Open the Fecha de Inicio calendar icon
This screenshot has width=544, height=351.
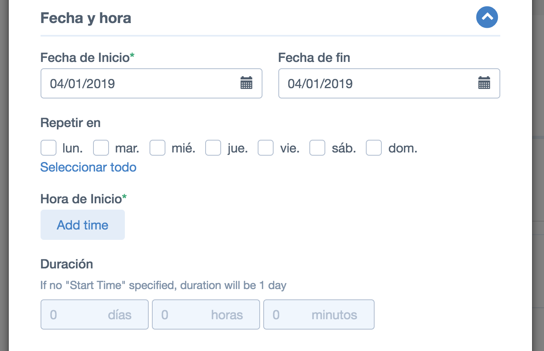click(x=247, y=83)
